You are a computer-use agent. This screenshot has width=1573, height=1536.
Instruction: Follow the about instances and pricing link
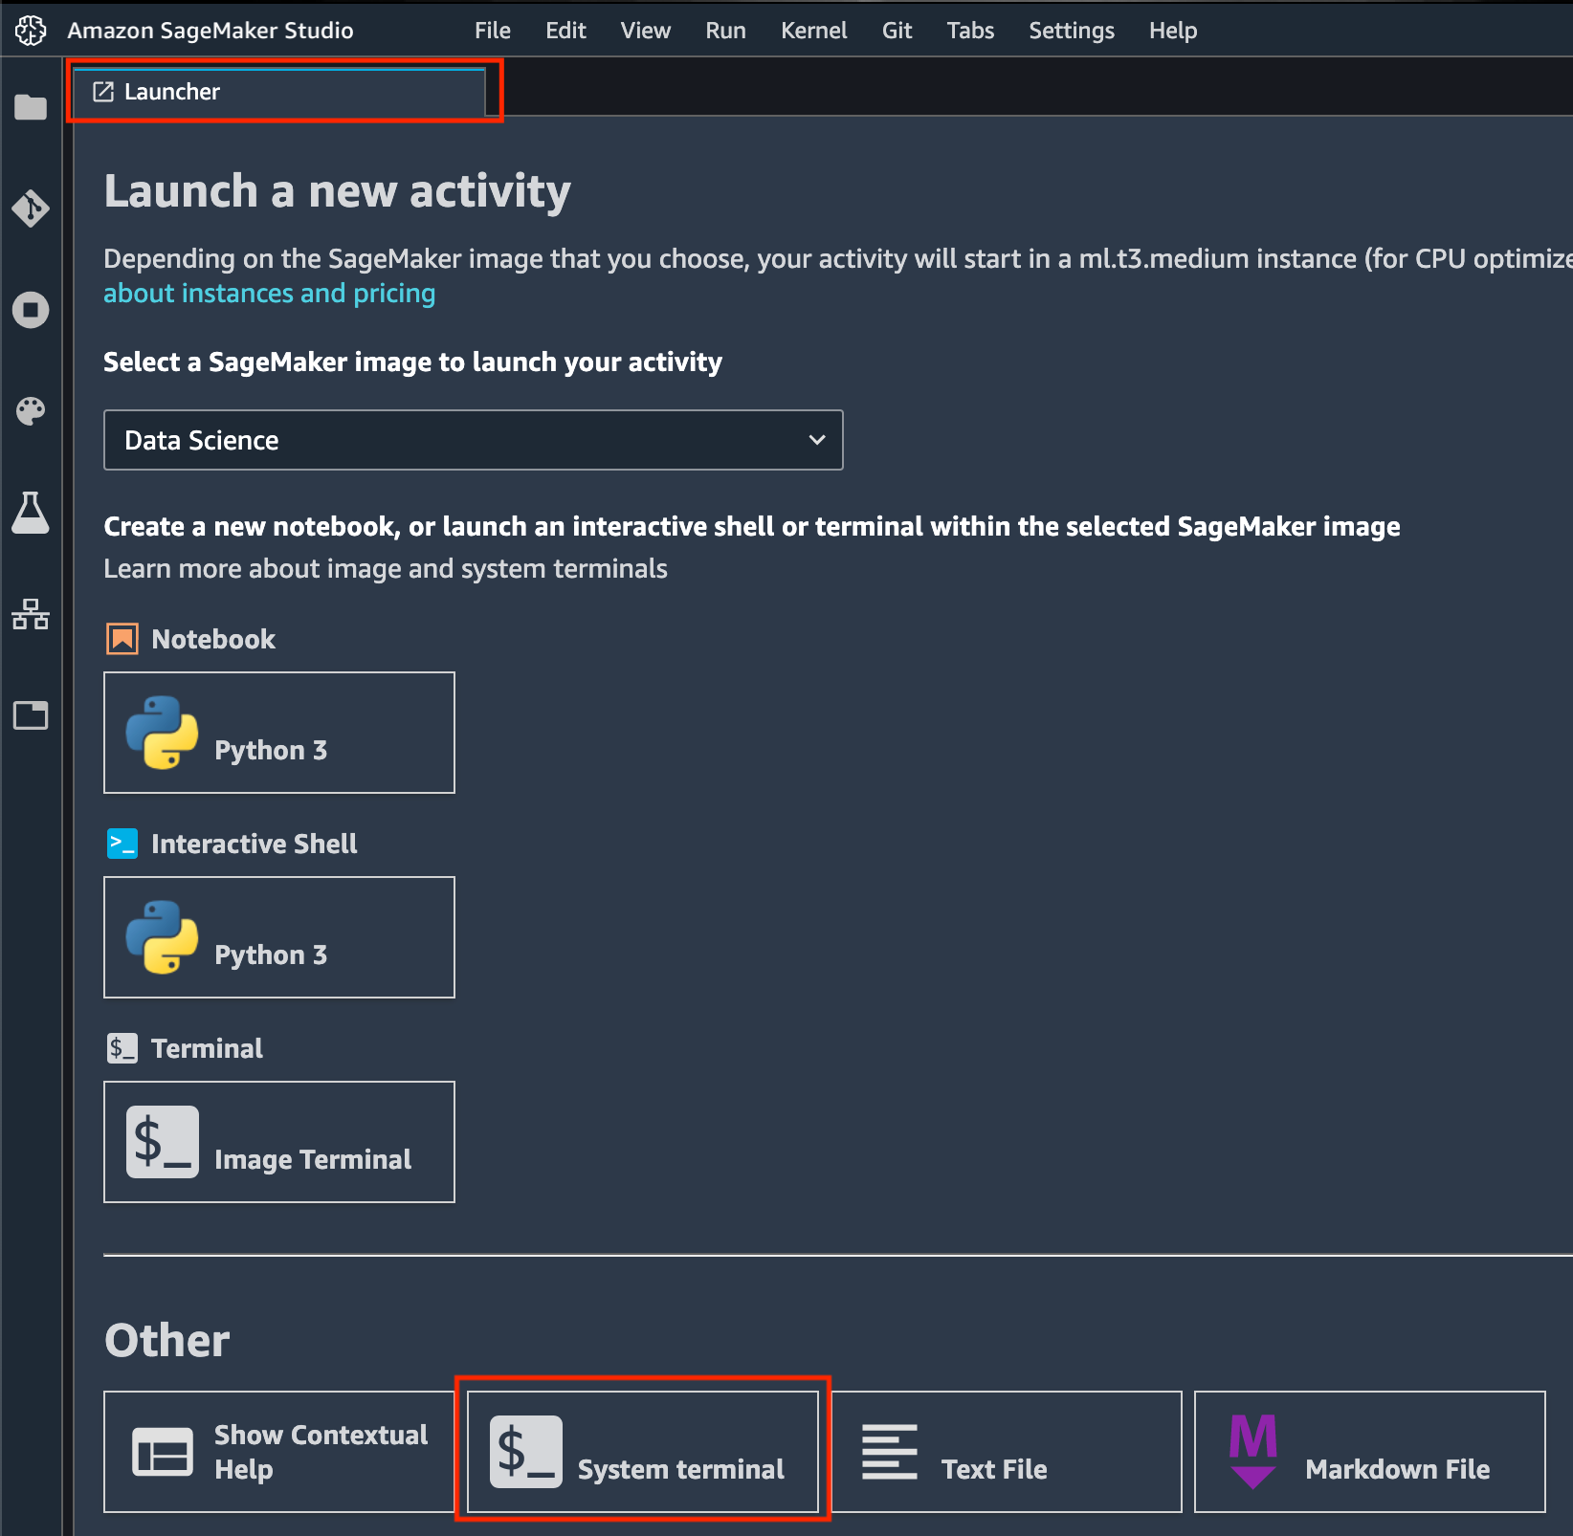269,294
